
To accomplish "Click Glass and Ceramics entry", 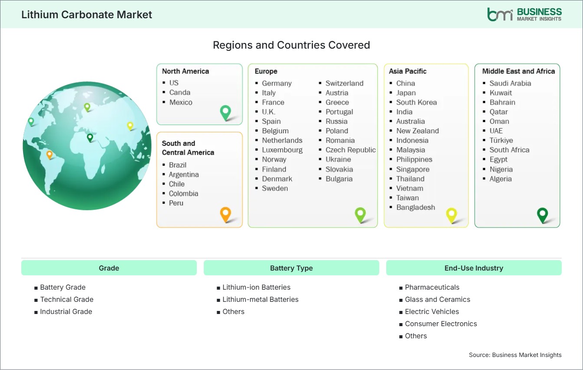I will 437,299.
